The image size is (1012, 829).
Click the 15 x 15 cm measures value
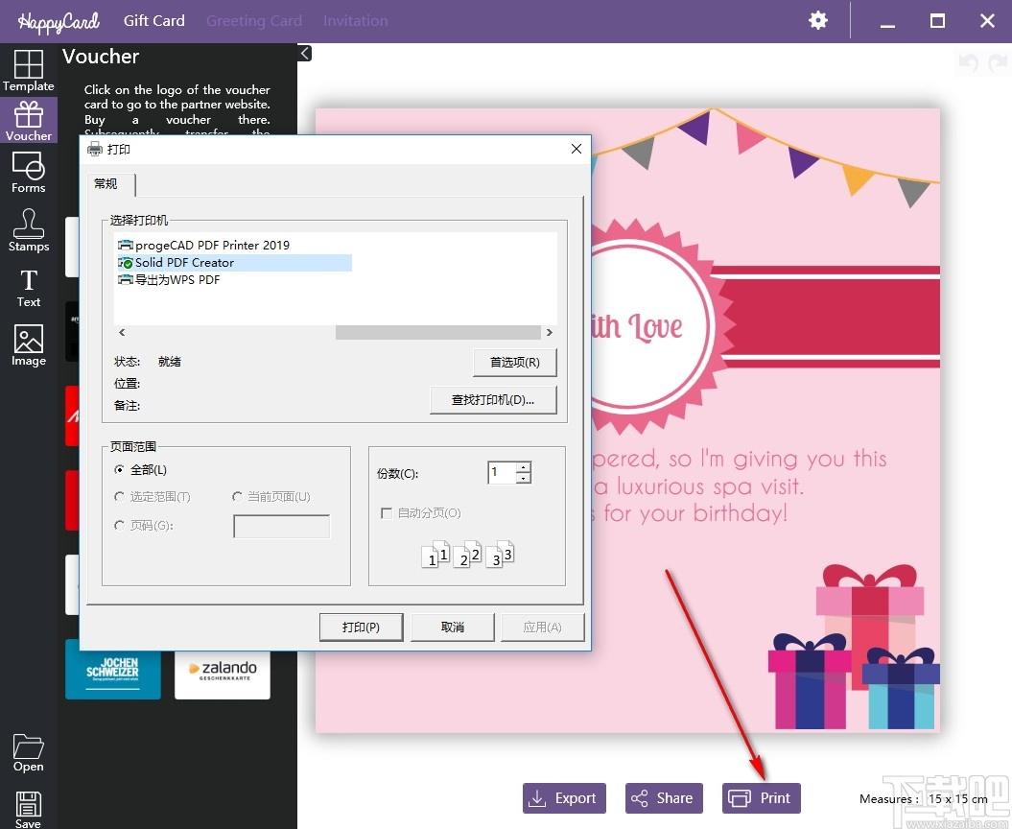pyautogui.click(x=957, y=798)
